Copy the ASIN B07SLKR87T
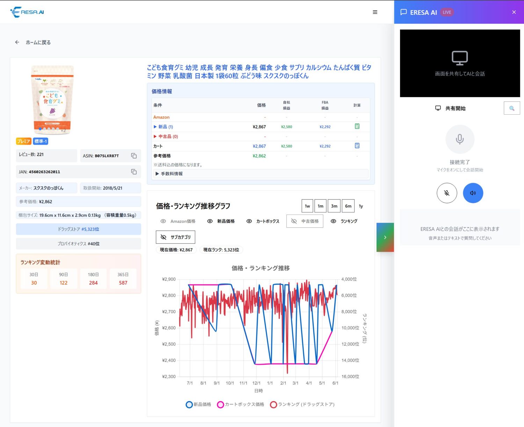This screenshot has height=427, width=524. pyautogui.click(x=134, y=156)
